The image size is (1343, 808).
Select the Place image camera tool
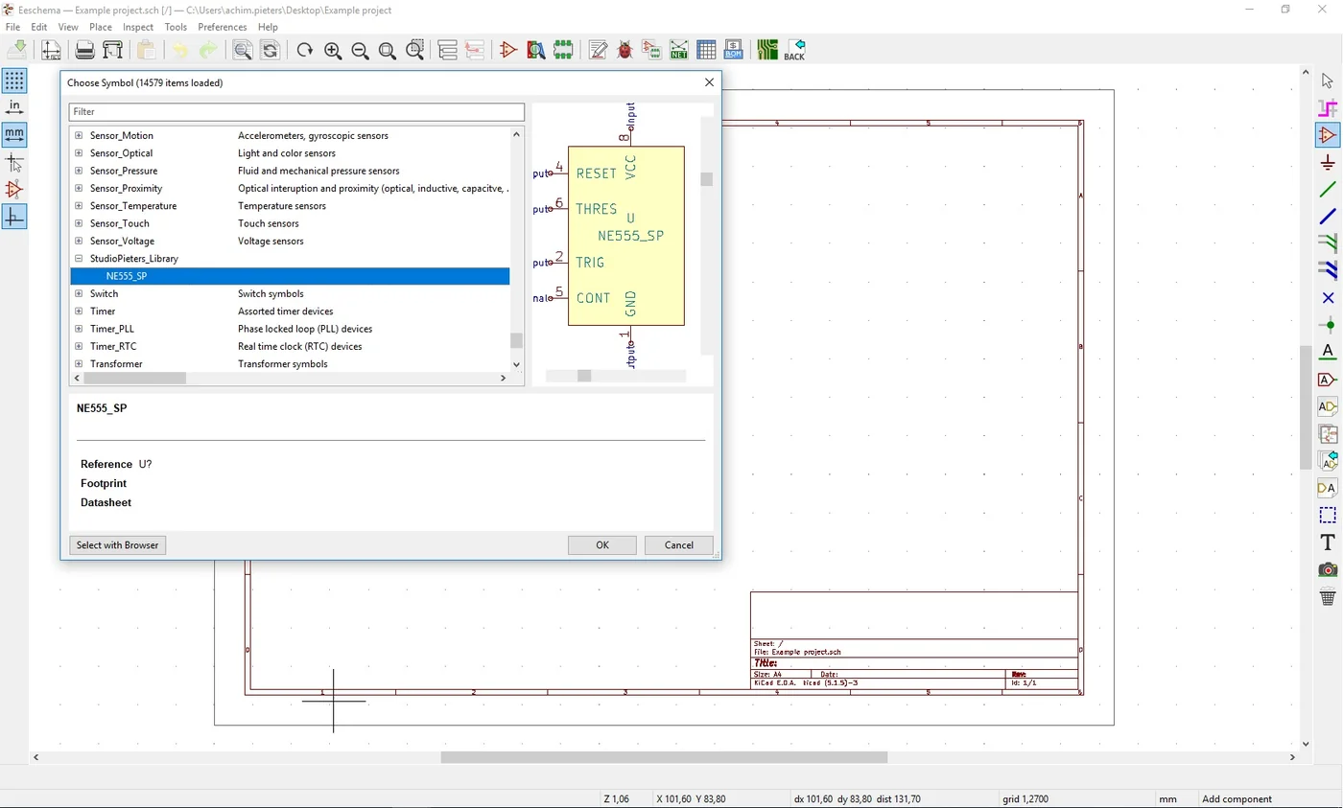pos(1328,569)
